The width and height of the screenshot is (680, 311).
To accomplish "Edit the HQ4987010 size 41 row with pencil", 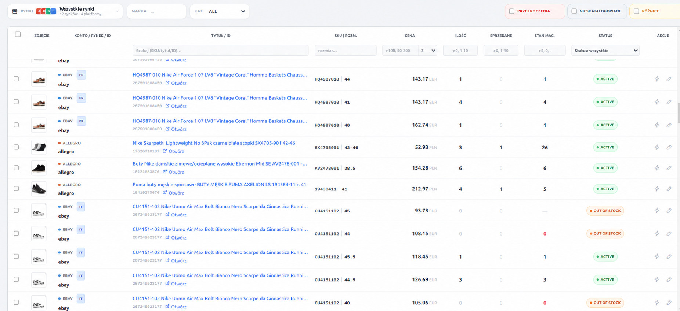I will 669,102.
